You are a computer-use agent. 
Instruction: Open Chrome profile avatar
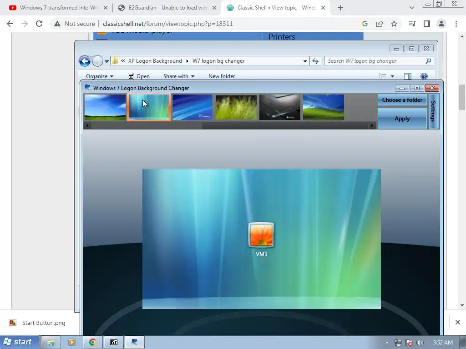pos(441,24)
